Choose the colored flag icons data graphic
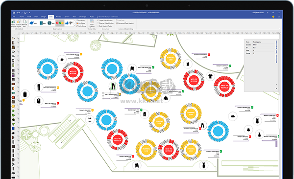The image size is (294, 179). tap(60, 23)
